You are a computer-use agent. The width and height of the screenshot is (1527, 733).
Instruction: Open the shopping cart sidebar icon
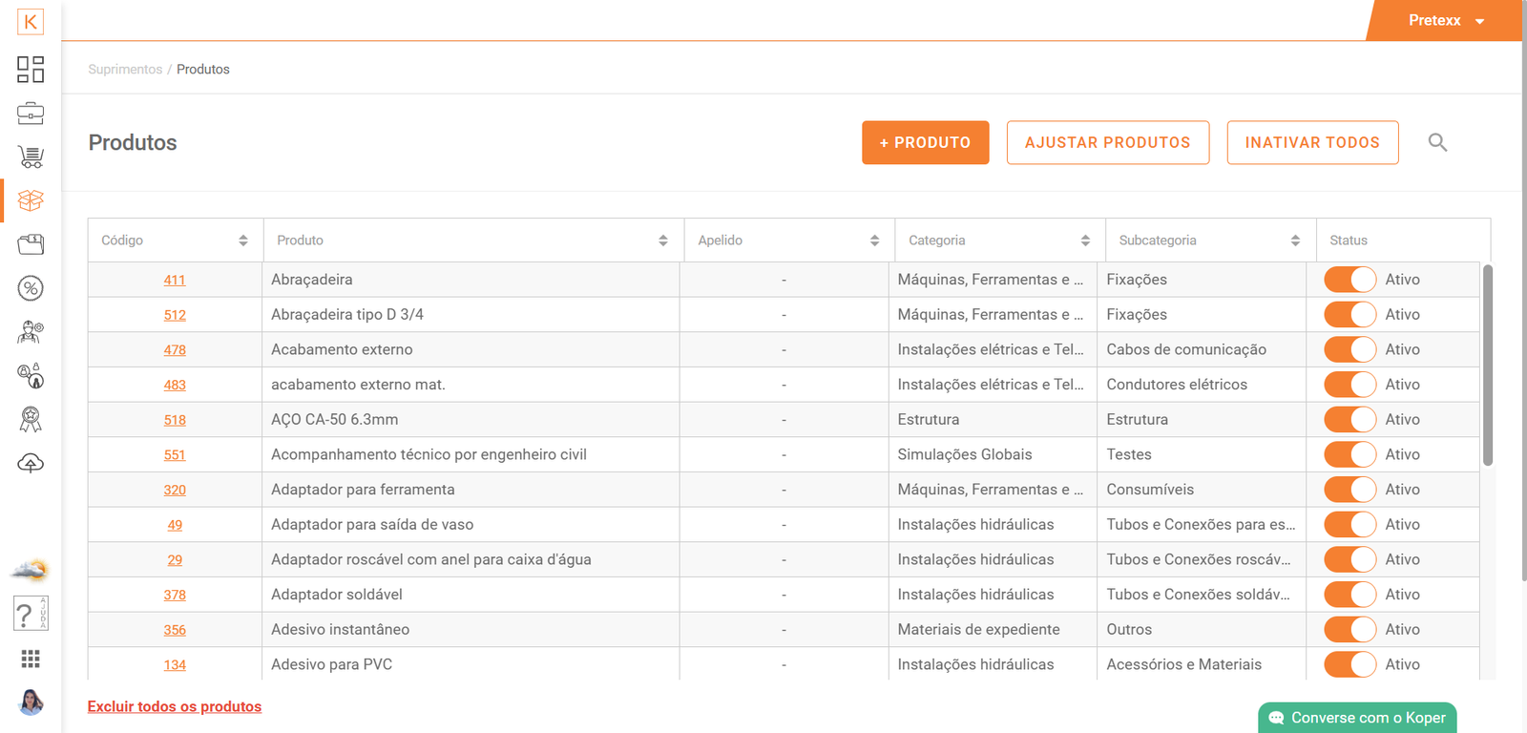point(31,157)
